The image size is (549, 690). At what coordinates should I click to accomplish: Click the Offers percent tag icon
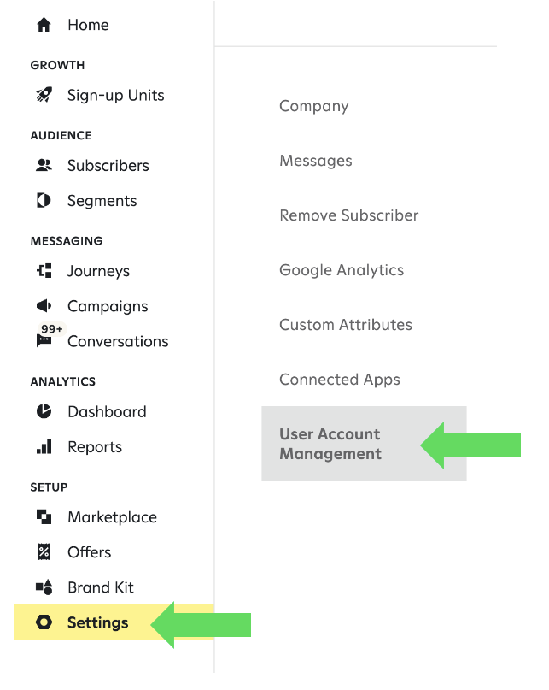[44, 551]
